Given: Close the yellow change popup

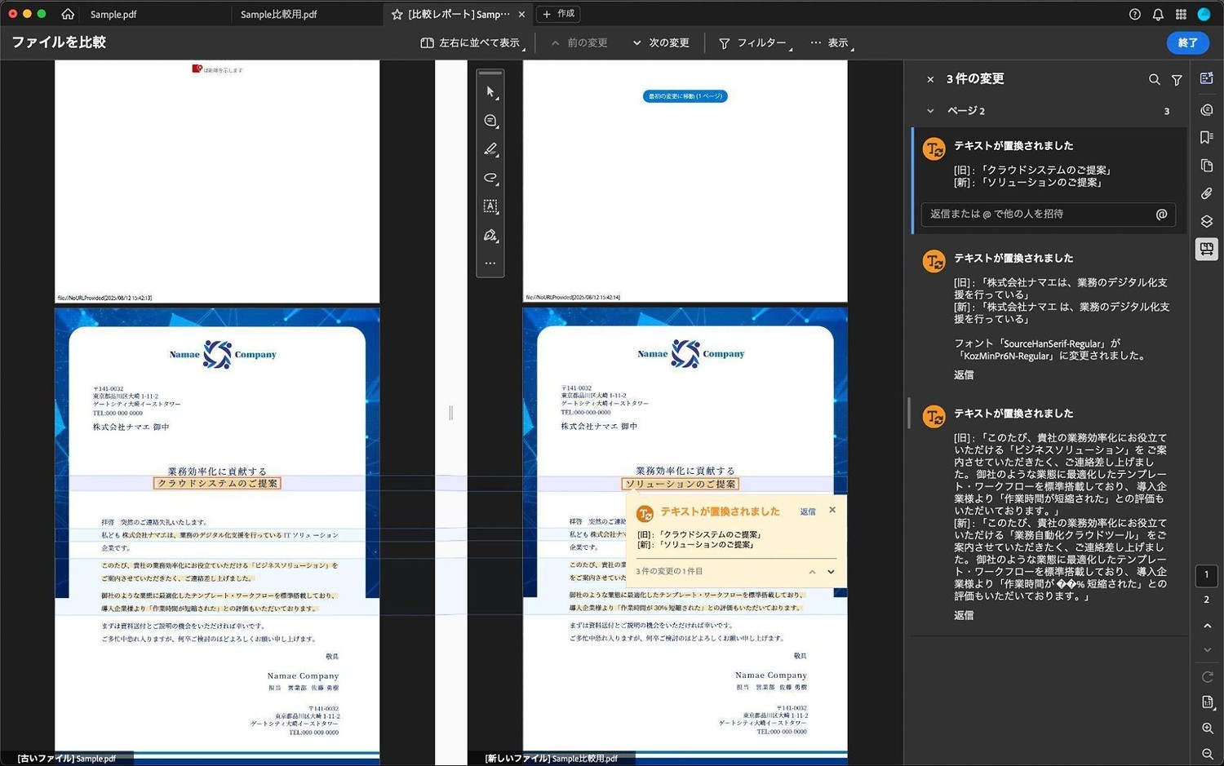Looking at the screenshot, I should click(832, 510).
